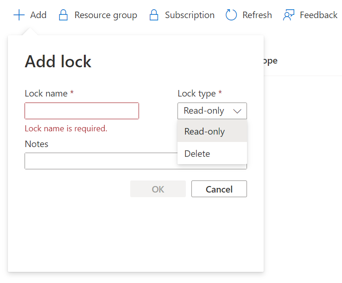
Task: Click the Feedback person icon
Action: click(289, 15)
